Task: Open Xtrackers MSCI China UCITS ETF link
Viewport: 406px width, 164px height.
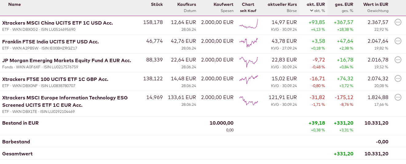Action: pyautogui.click(x=57, y=23)
